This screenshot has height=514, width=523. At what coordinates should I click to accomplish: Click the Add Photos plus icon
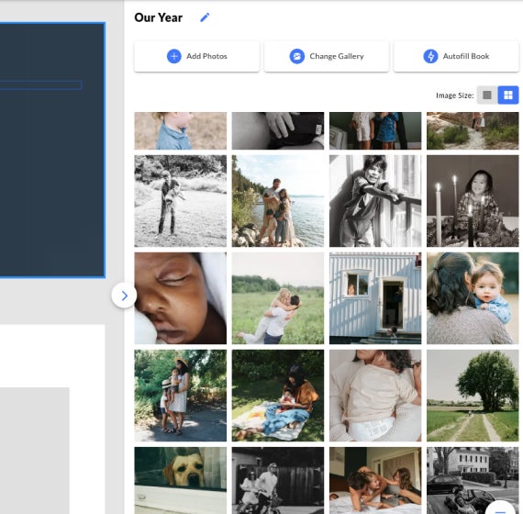pos(173,56)
